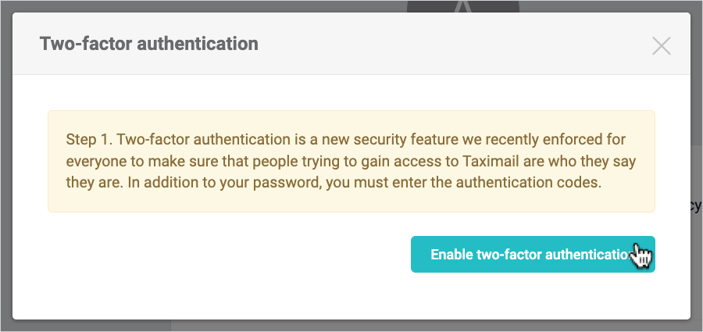Click the dimmed backdrop right of dialog
703x332 pixels.
(697, 117)
